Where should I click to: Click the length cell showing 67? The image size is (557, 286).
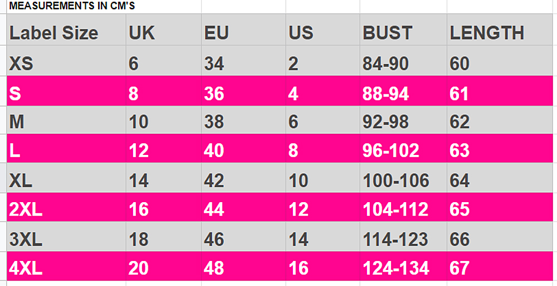pos(460,268)
